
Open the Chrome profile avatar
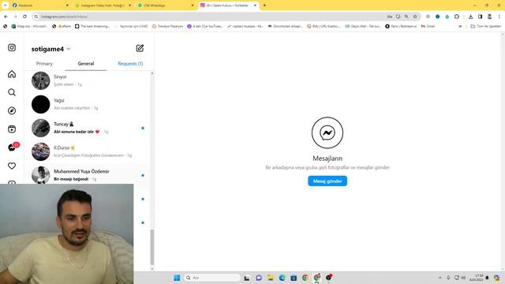(x=489, y=17)
